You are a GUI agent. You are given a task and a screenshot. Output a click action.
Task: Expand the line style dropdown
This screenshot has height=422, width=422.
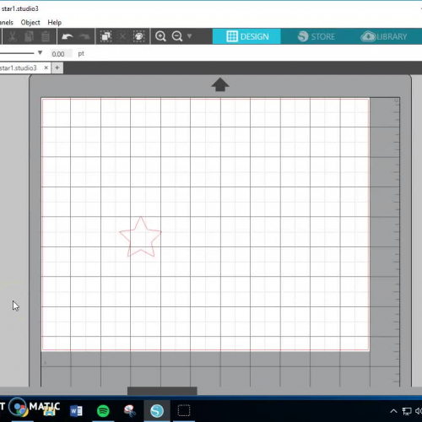click(40, 52)
